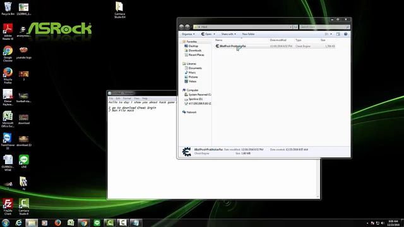Open the Share with dropdown in Explorer
The width and height of the screenshot is (404, 227).
pos(229,34)
